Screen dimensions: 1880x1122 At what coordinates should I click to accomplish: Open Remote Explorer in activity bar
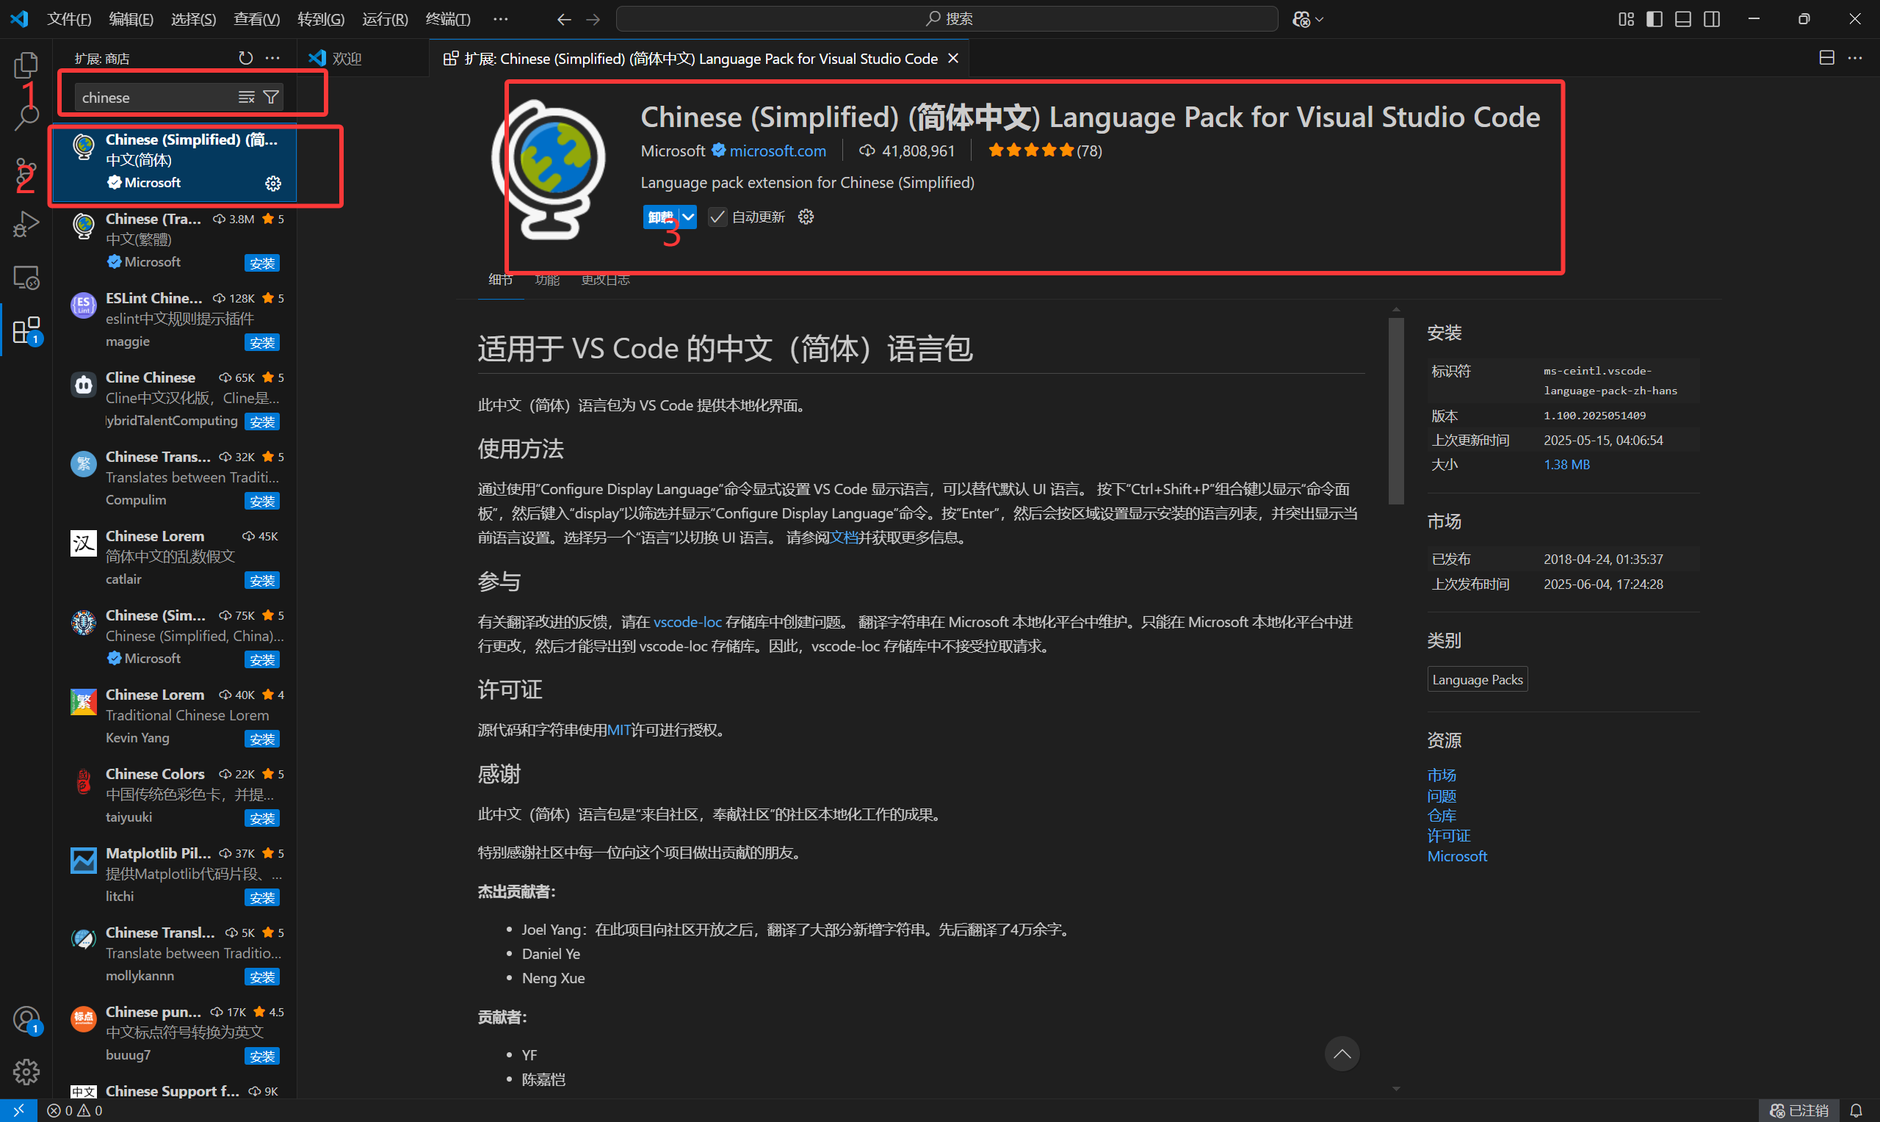(x=26, y=278)
